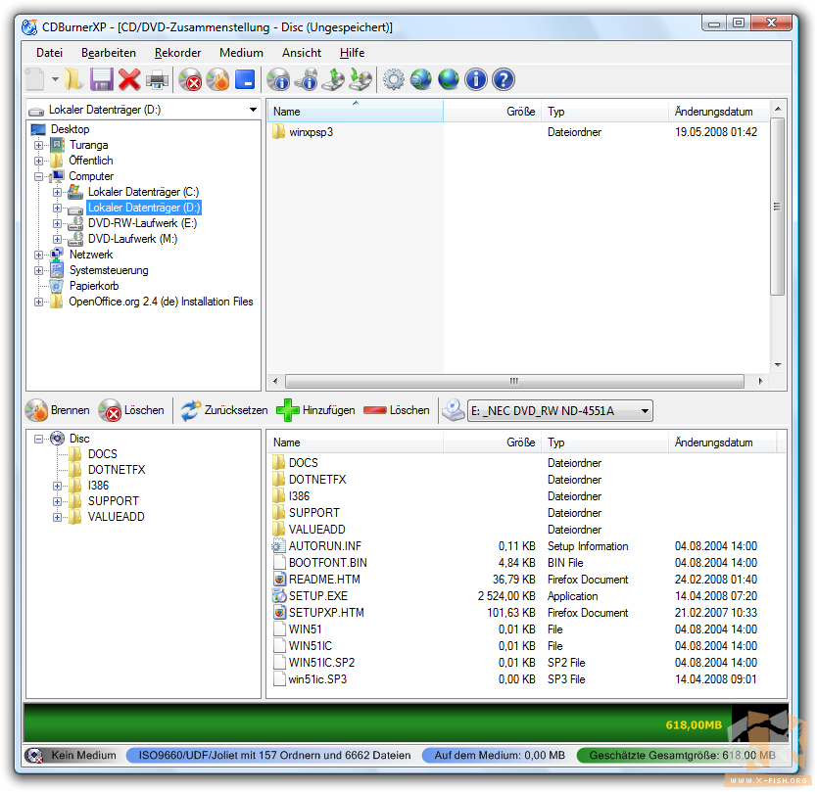Image resolution: width=817 pixels, height=792 pixels.
Task: Open the Rekorder menu
Action: point(177,53)
